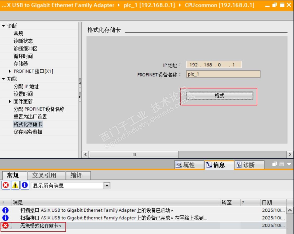
Task: Click message list scroll up arrow
Action: tap(290, 210)
